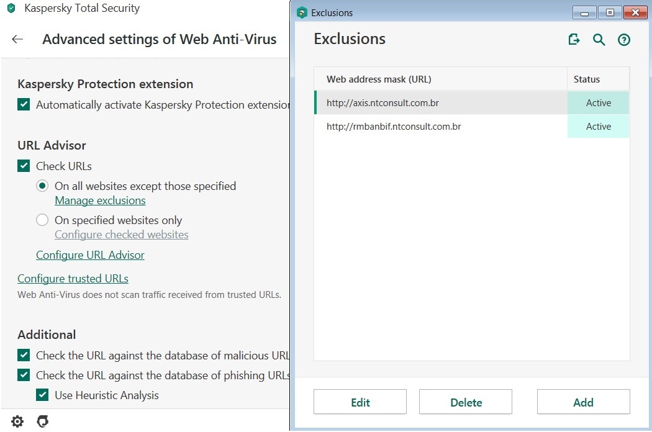Click the back arrow in Web Anti-Virus settings
Screen dimensions: 652x432
17,40
